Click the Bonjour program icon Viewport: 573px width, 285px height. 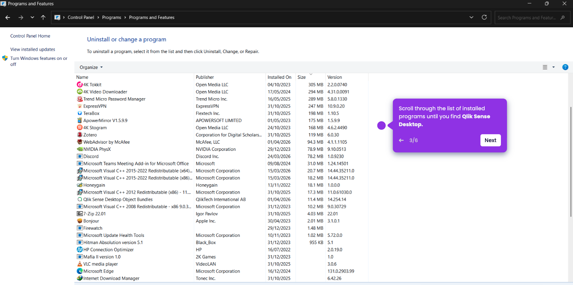click(80, 221)
